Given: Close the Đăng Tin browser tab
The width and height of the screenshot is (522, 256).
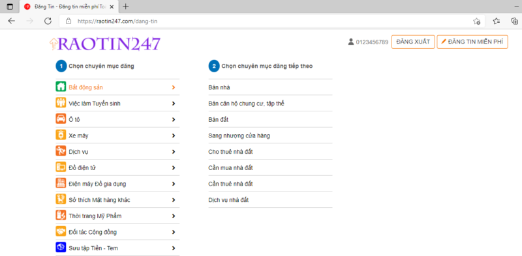Looking at the screenshot, I should 112,7.
